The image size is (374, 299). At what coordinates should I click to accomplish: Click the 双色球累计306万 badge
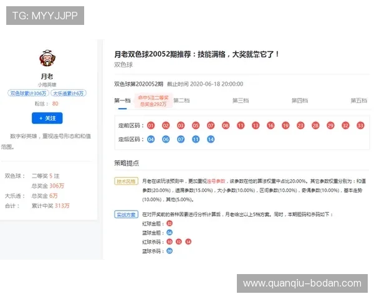[28, 93]
